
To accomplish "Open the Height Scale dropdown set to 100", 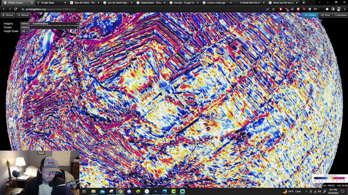I will coord(24,31).
